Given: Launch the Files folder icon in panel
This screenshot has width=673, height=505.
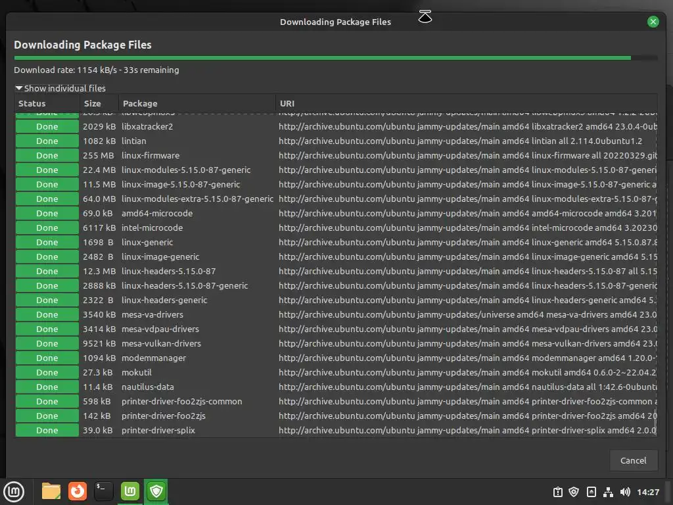Looking at the screenshot, I should pyautogui.click(x=51, y=491).
